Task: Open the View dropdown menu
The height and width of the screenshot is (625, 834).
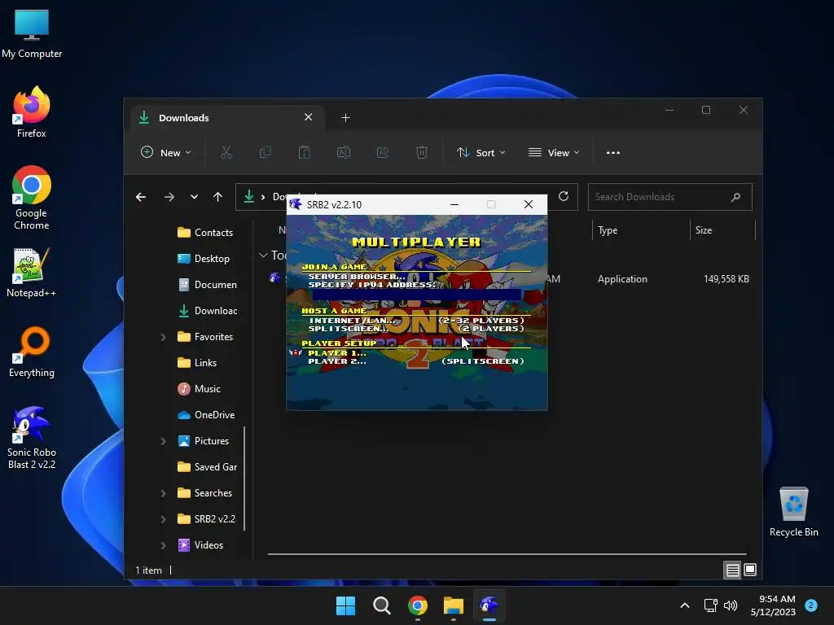Action: click(x=553, y=152)
